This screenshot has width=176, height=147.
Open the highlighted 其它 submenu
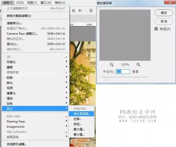tap(35, 109)
